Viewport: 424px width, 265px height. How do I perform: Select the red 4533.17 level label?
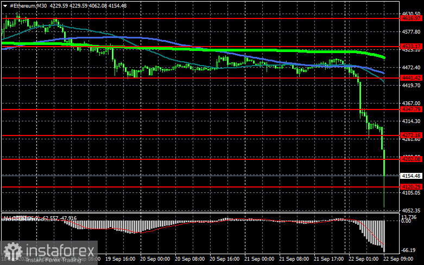(411, 47)
